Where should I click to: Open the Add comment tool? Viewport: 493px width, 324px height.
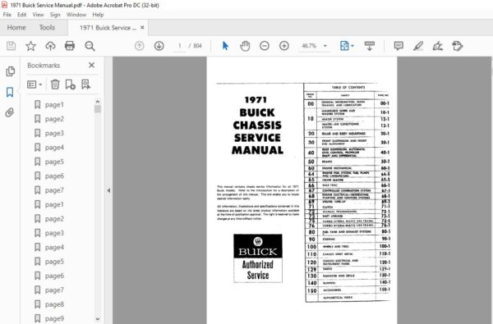399,46
